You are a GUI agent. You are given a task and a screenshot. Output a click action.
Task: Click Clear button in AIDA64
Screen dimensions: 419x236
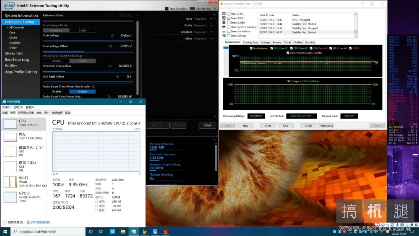click(x=268, y=126)
